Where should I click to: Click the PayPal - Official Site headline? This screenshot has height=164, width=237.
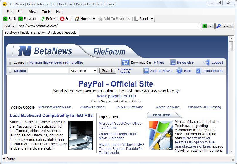pos(116,84)
